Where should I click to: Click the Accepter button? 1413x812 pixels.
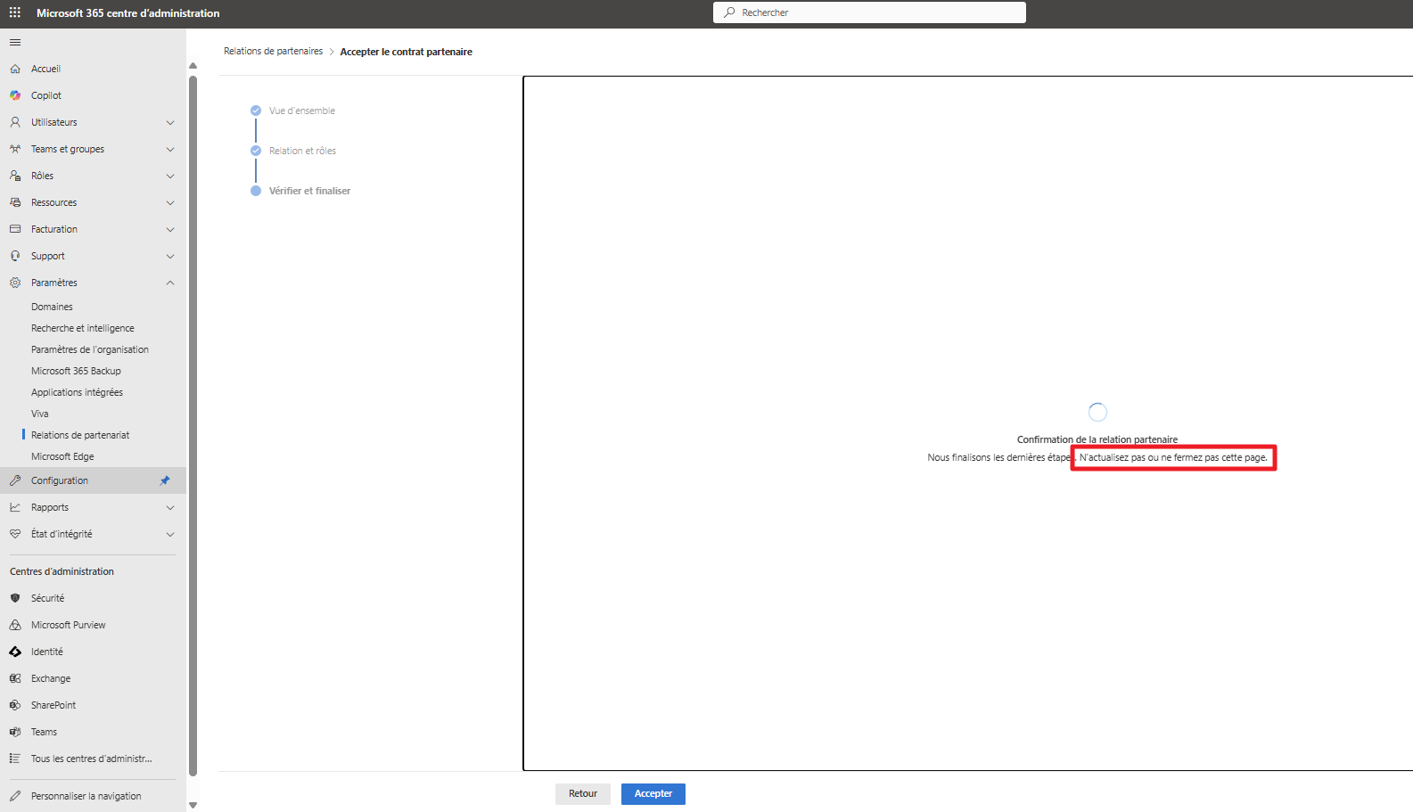653,793
